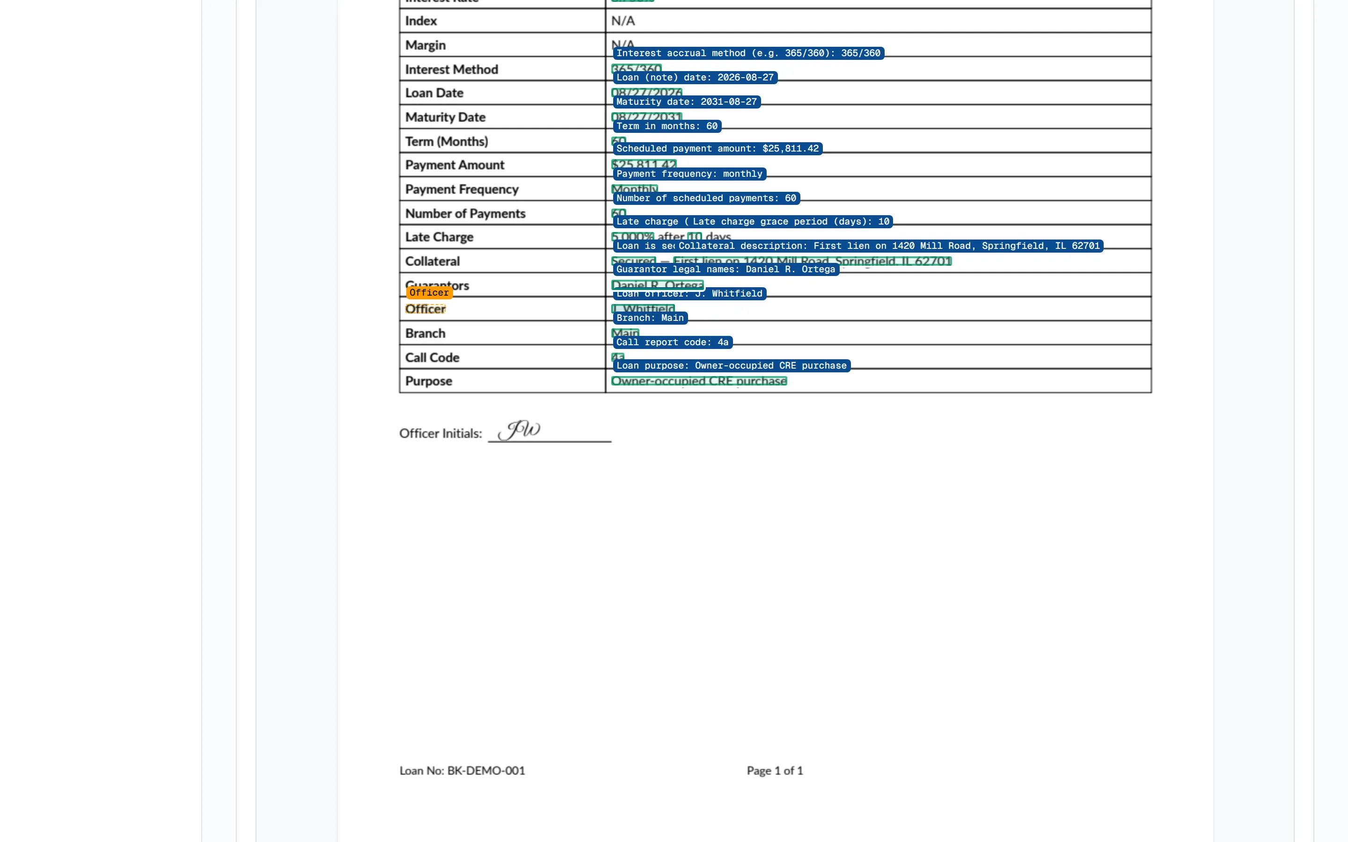This screenshot has height=842, width=1348.
Task: Click highlighted 'Owner-occupied CRE purchase' value
Action: (699, 381)
